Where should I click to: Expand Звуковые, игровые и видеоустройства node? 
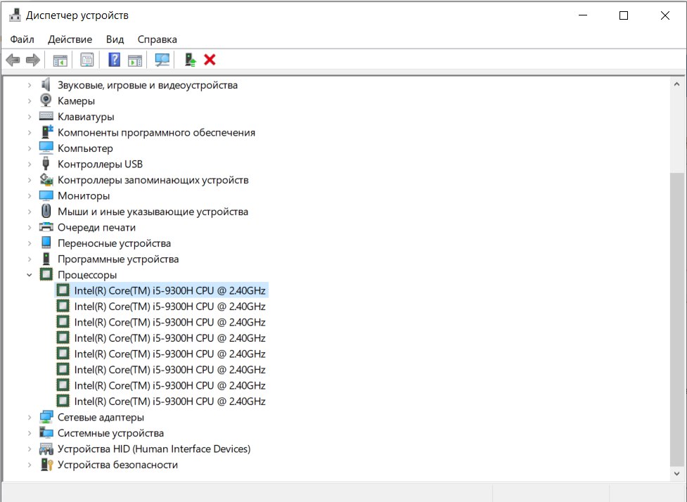30,85
